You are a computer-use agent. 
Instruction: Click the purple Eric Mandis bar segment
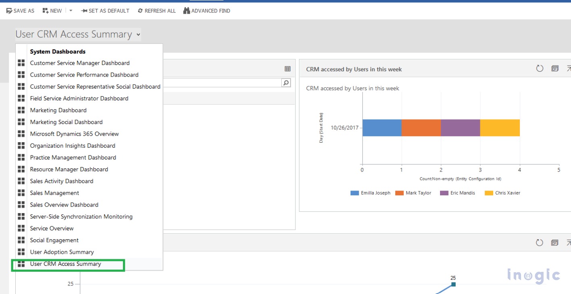pyautogui.click(x=461, y=128)
